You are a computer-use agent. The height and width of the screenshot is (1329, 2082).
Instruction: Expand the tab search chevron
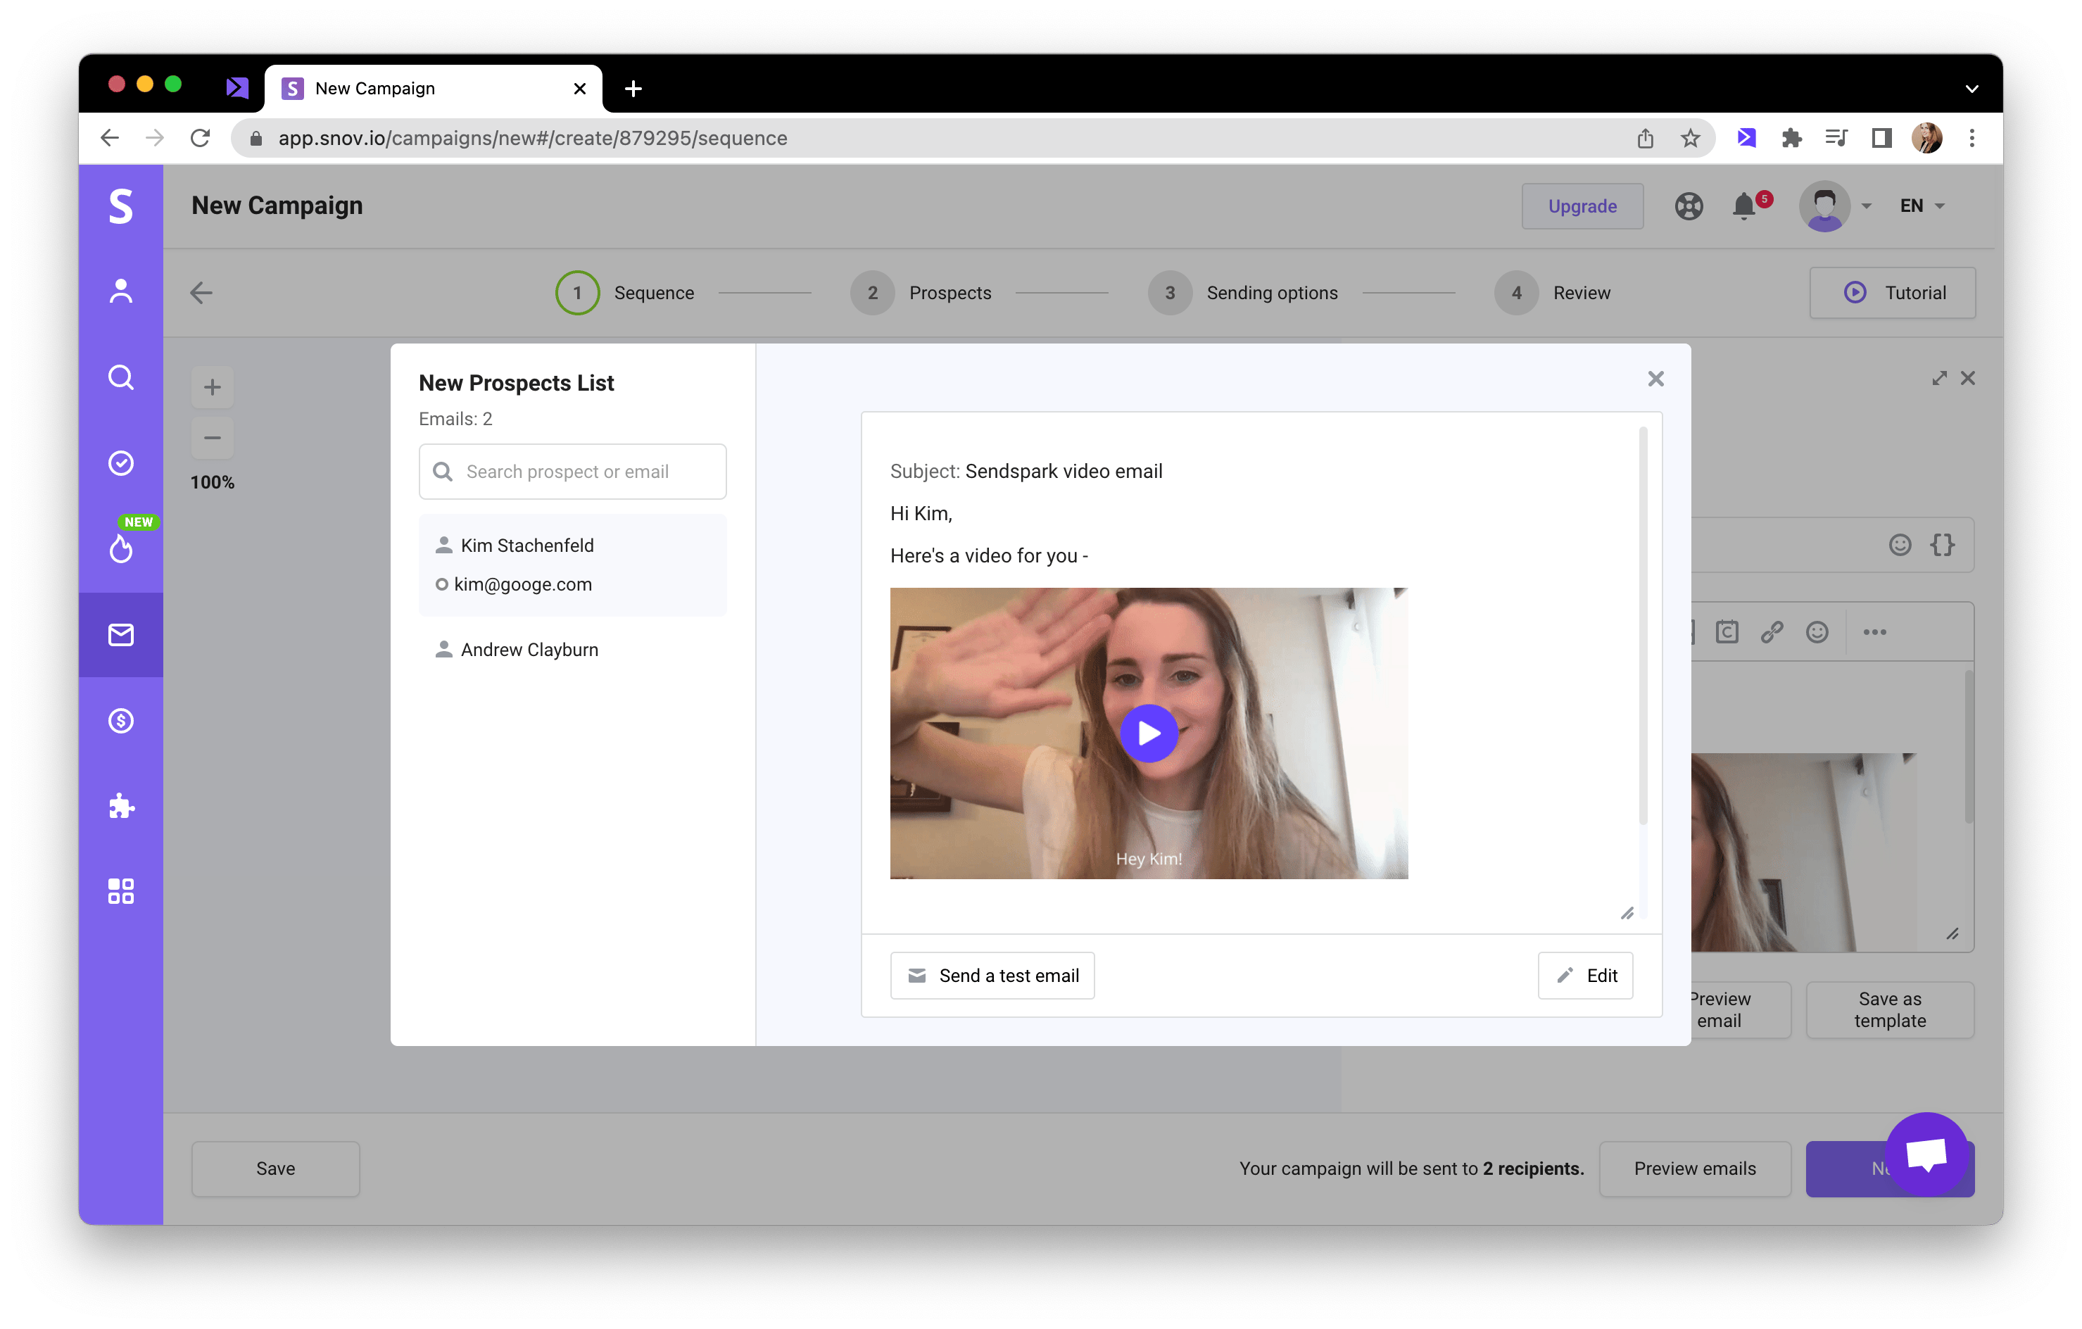pyautogui.click(x=1971, y=88)
